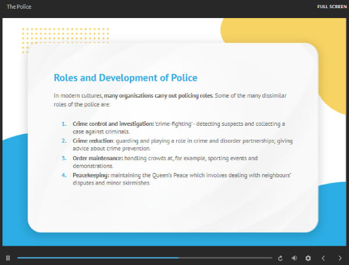Pause the presentation playback
Viewport: 349px width, 265px height.
pos(8,258)
